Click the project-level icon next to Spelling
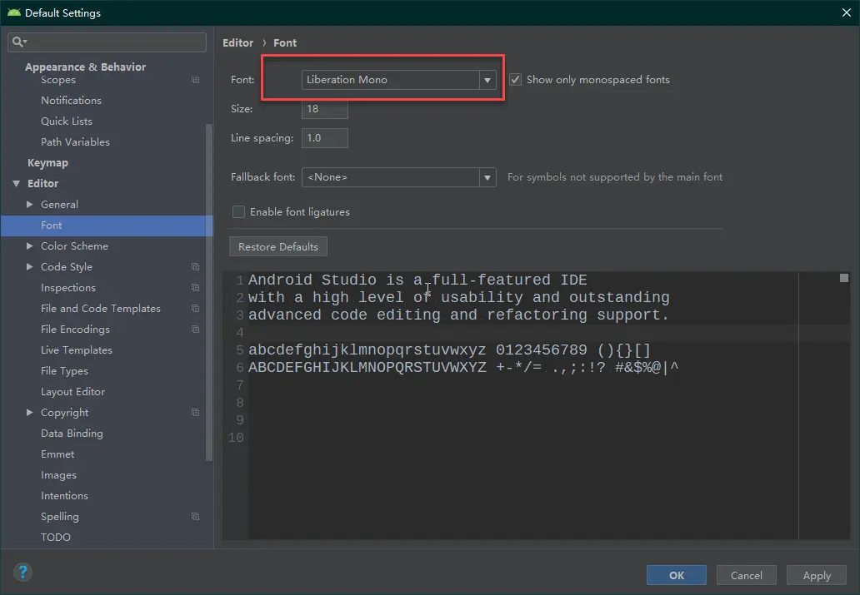860x595 pixels. point(195,517)
